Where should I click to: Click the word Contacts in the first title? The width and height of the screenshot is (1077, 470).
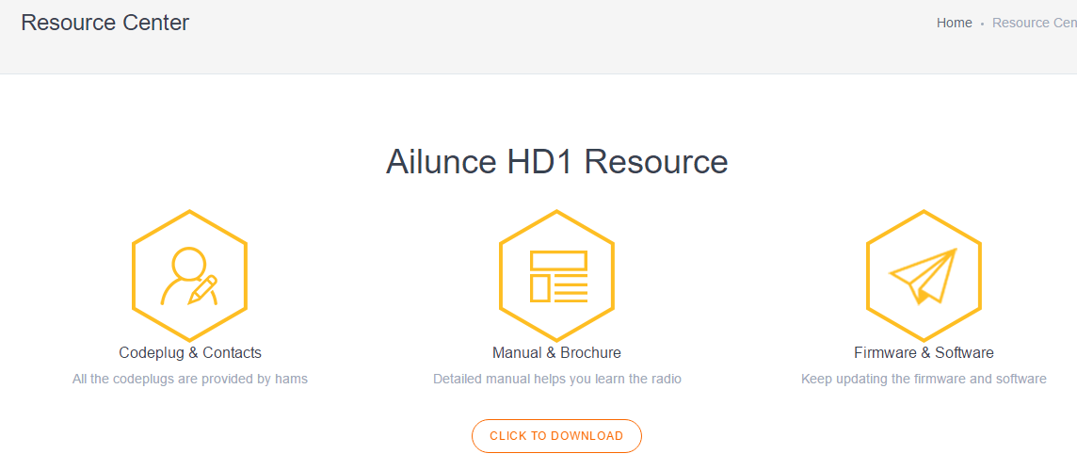232,352
